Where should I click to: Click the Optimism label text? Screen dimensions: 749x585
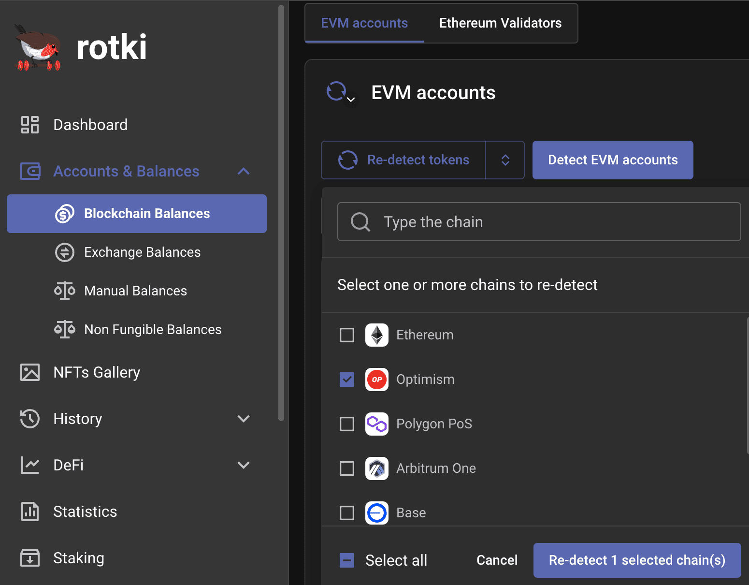point(425,380)
